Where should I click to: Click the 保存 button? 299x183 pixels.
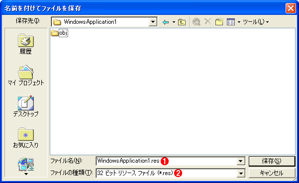[272, 161]
